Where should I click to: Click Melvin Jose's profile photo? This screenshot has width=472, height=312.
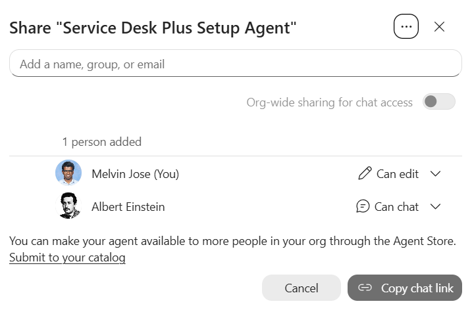pyautogui.click(x=68, y=173)
